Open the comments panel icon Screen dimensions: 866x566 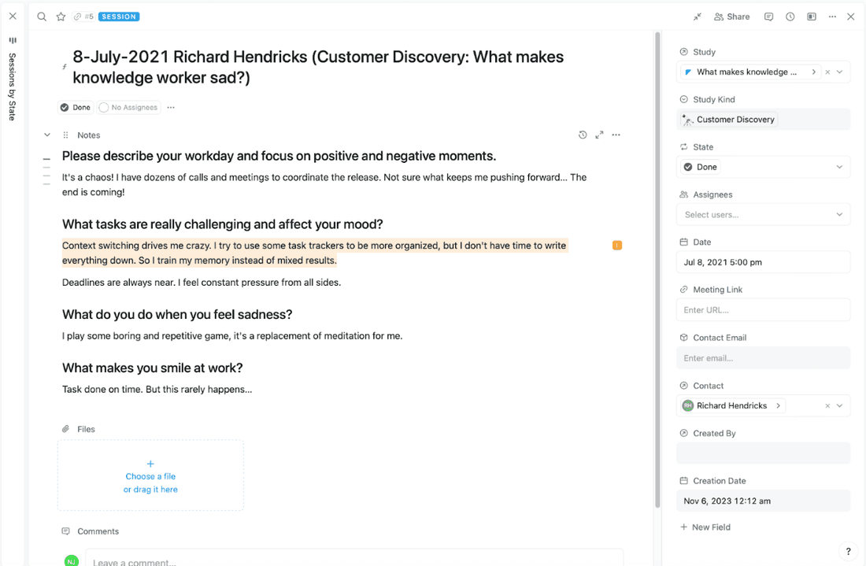click(768, 17)
